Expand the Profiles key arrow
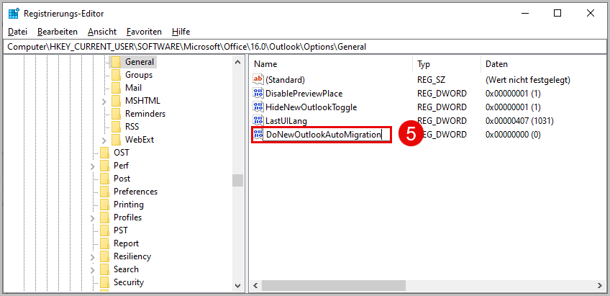Viewport: 610px width, 296px height. point(93,217)
